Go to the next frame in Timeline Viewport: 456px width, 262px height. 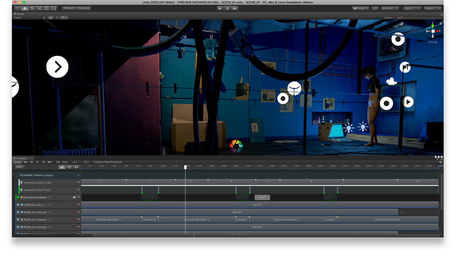click(x=44, y=162)
